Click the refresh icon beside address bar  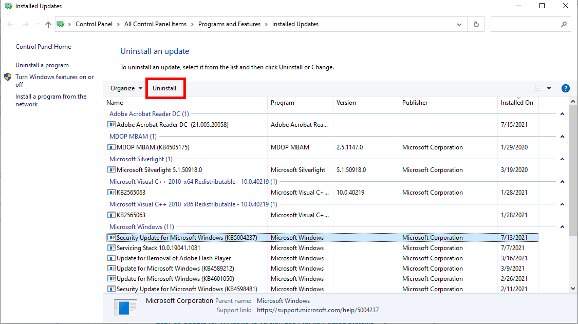(476, 24)
